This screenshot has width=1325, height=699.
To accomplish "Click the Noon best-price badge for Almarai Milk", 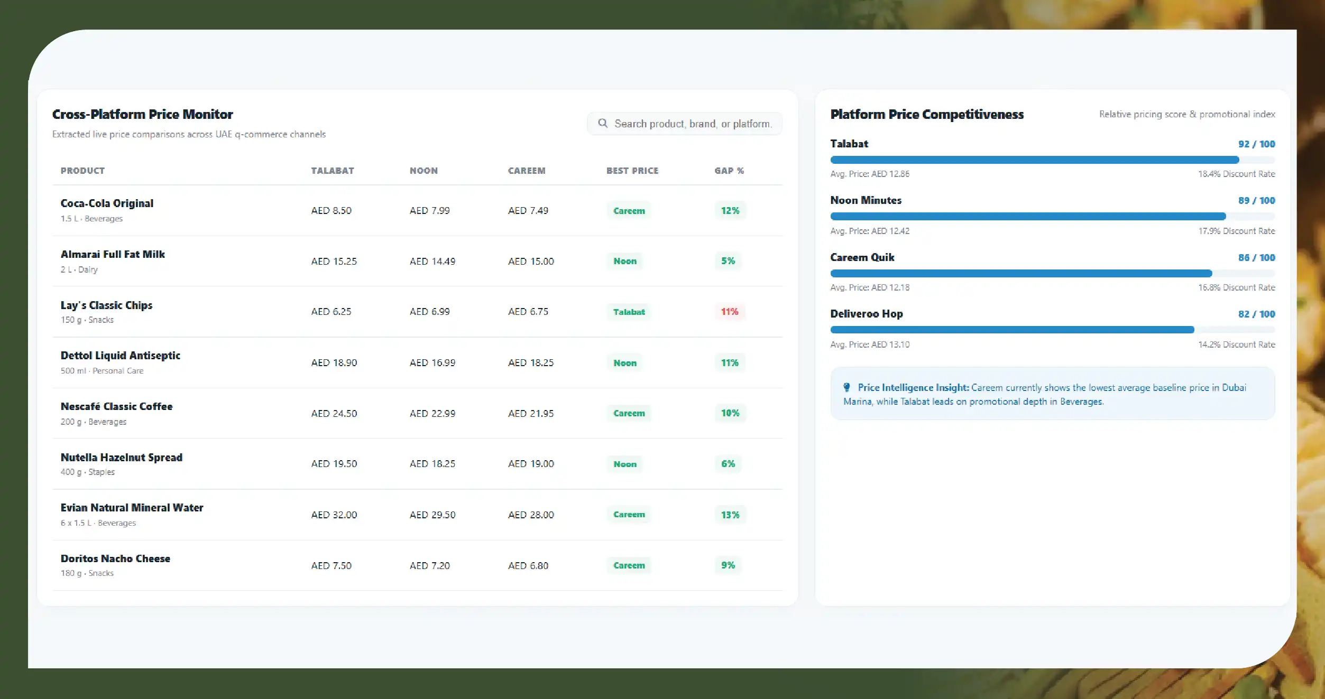I will tap(624, 261).
